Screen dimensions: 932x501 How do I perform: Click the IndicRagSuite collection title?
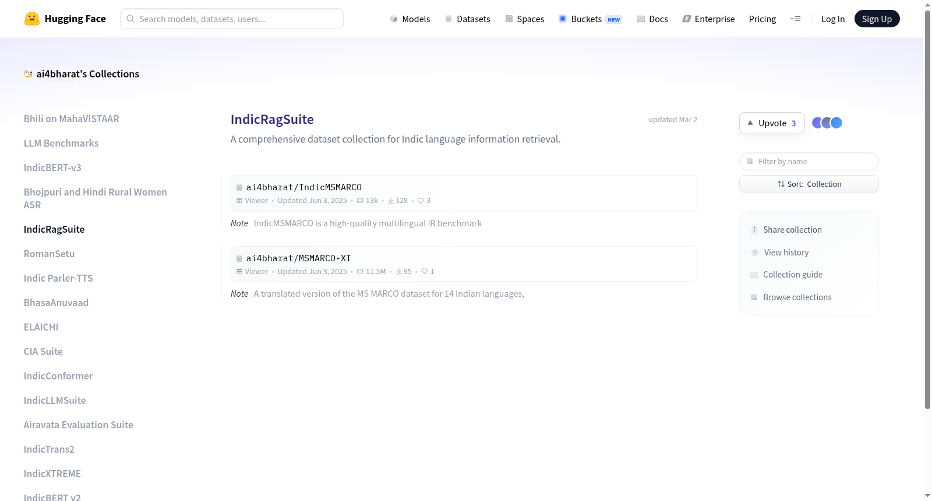pyautogui.click(x=272, y=119)
